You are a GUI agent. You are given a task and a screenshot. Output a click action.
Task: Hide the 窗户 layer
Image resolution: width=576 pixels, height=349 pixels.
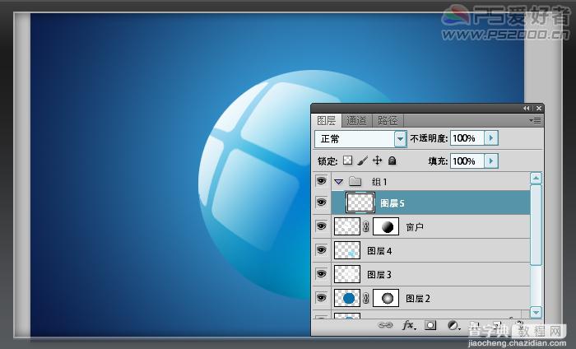tap(322, 226)
